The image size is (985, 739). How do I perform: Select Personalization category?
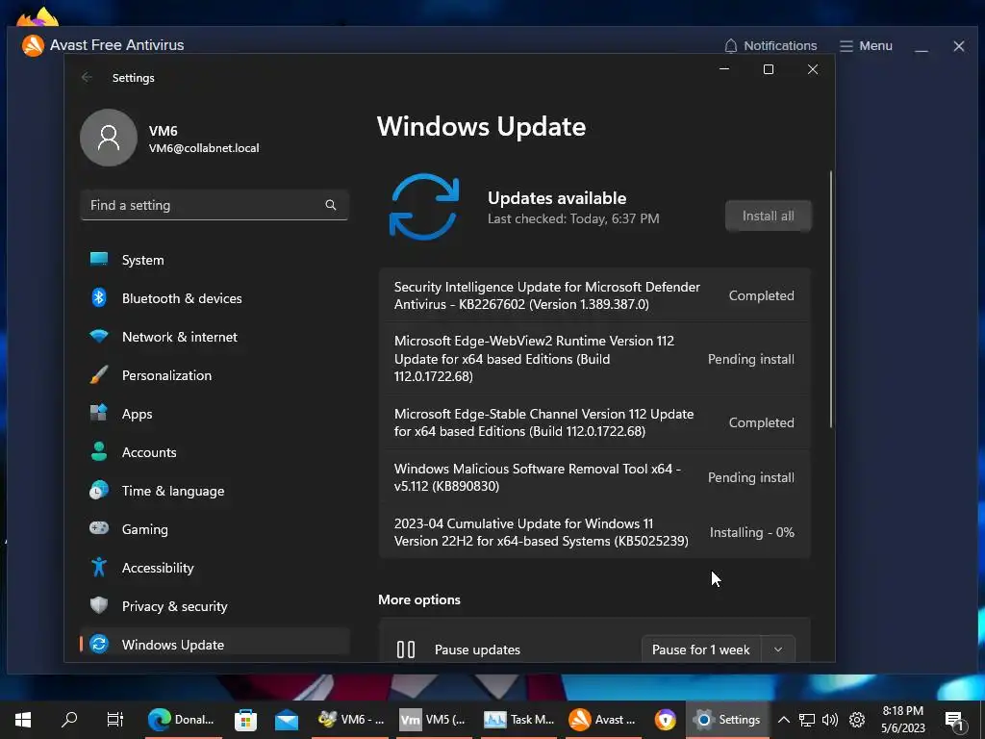click(x=215, y=375)
